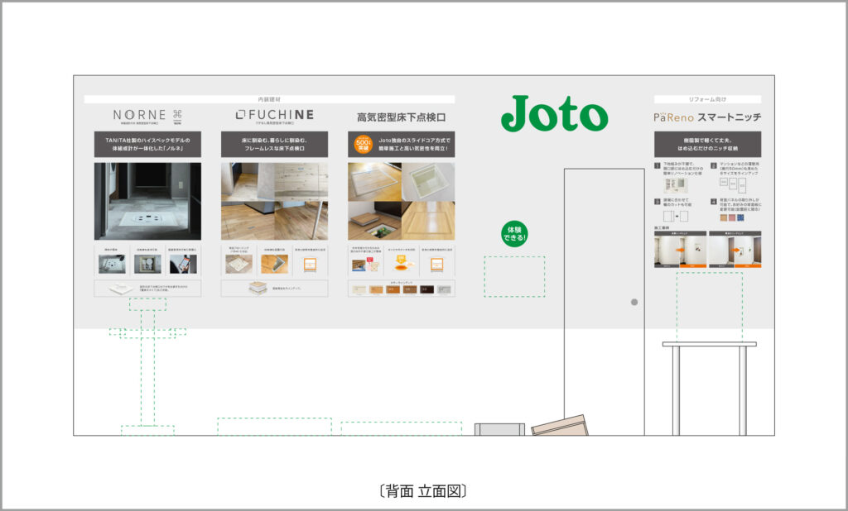The width and height of the screenshot is (848, 511).
Task: Click the color lineup swatch row
Action: [402, 290]
